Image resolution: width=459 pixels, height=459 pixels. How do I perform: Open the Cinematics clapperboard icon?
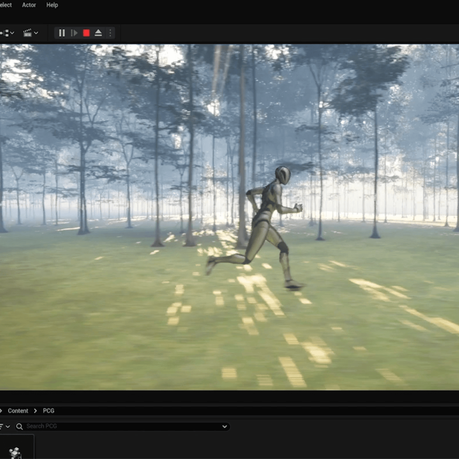28,33
